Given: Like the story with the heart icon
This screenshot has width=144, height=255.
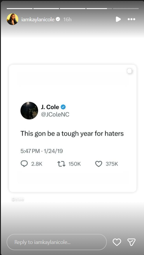Looking at the screenshot, I should pos(117,242).
